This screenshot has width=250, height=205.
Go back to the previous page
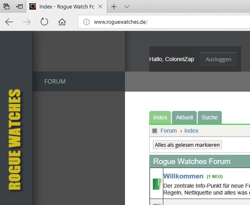9,22
